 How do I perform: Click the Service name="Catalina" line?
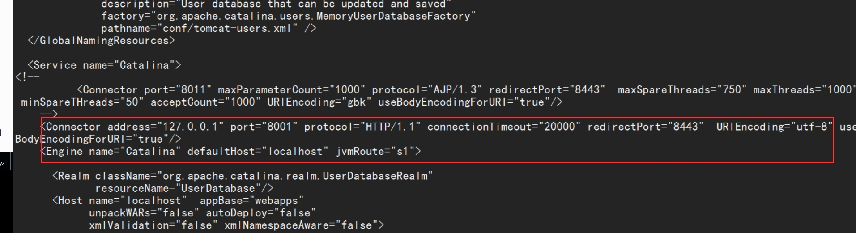point(104,65)
